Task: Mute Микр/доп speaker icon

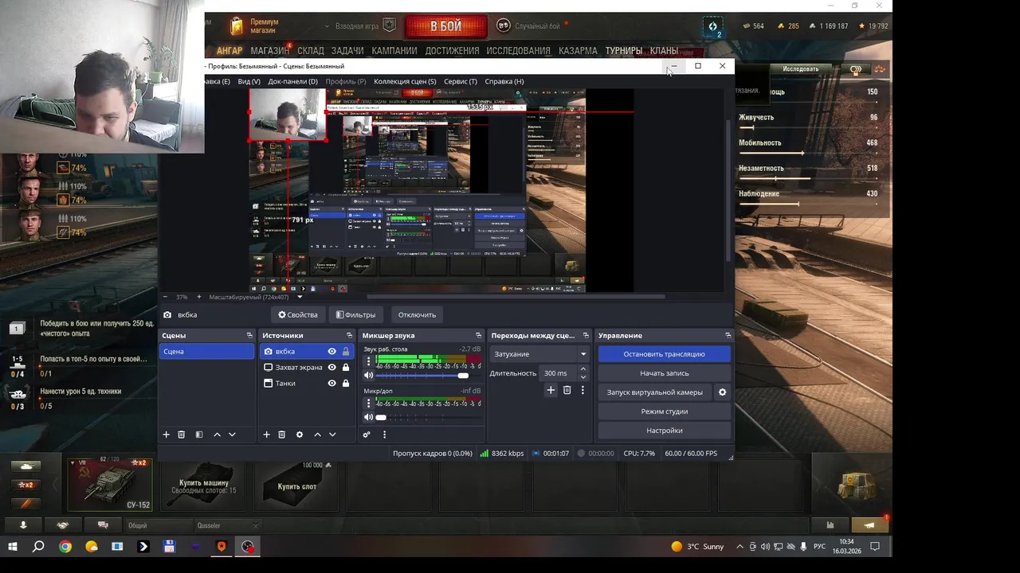Action: click(x=368, y=417)
